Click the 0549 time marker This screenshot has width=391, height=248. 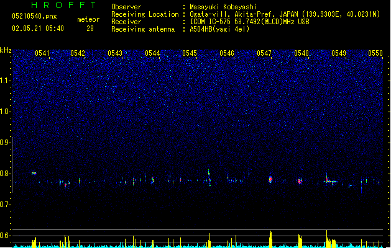pyautogui.click(x=339, y=53)
